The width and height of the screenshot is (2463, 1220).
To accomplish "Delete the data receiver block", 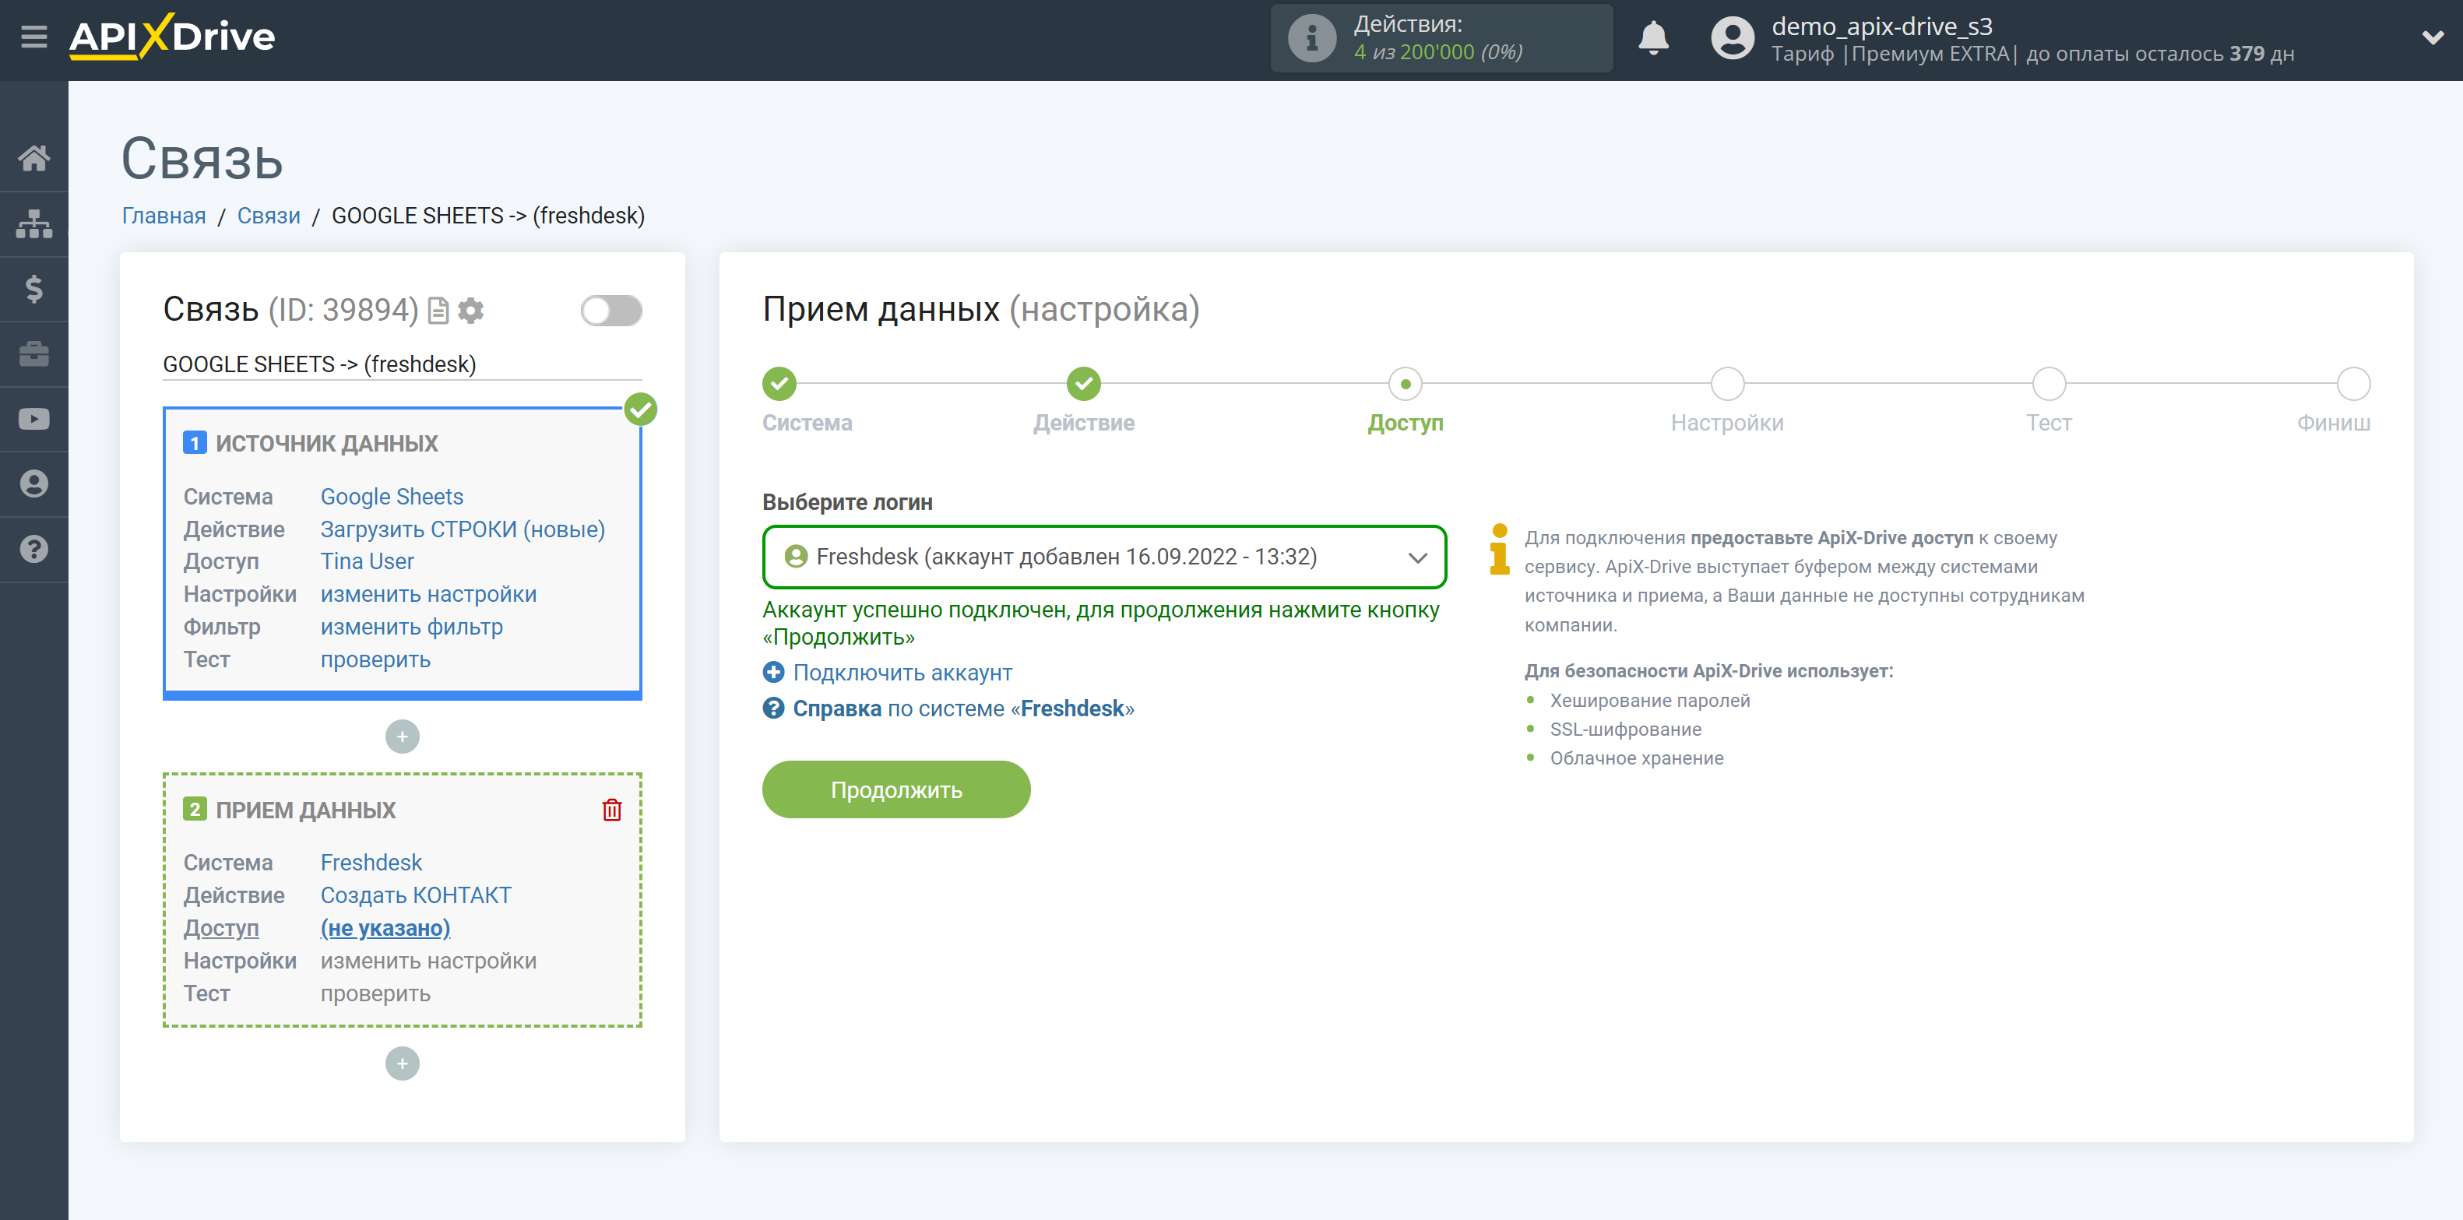I will coord(612,810).
